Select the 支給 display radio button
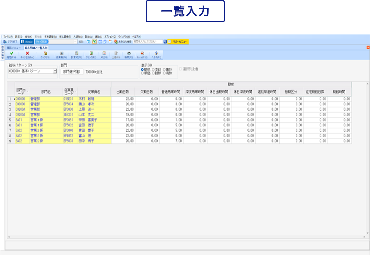 (153, 70)
